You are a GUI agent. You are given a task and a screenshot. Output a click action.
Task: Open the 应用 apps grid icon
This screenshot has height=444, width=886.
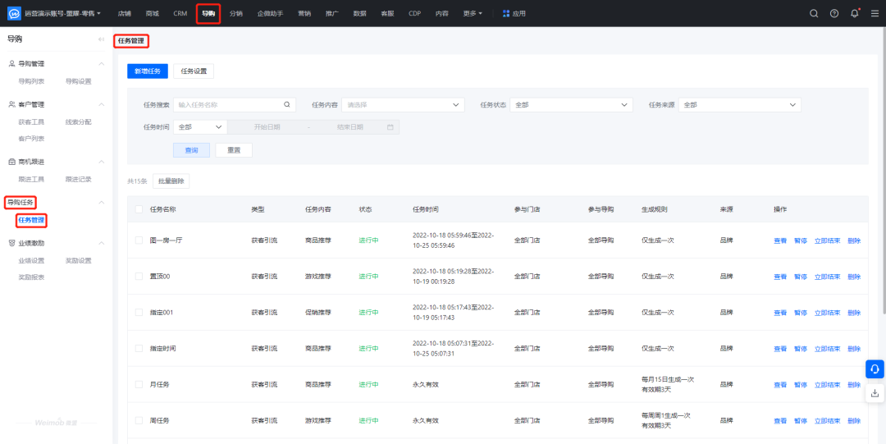point(505,14)
